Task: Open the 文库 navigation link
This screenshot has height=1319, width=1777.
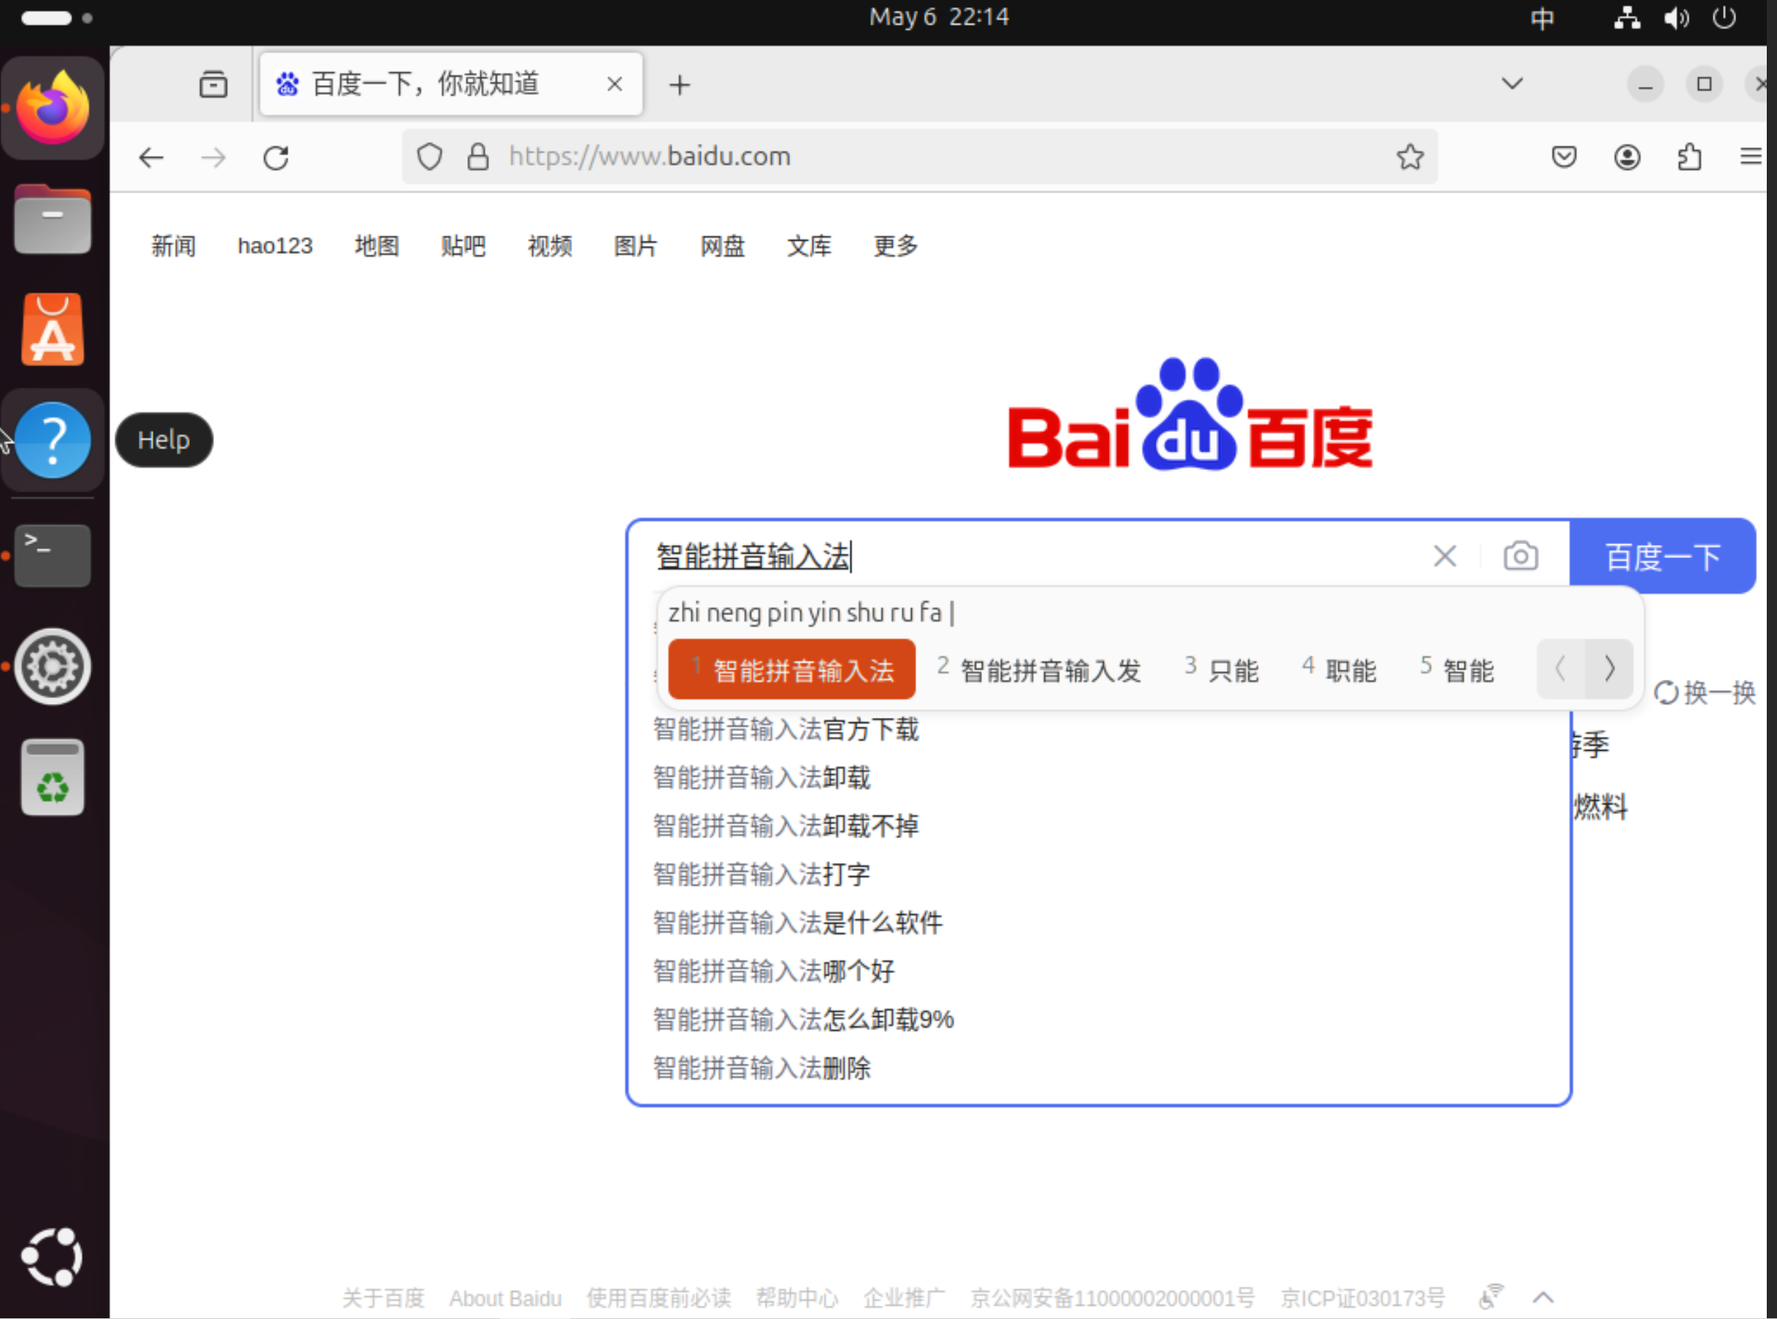Action: [809, 246]
